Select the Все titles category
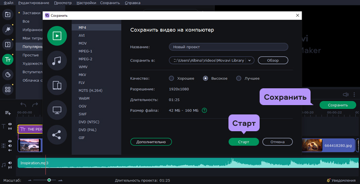 click(26, 21)
